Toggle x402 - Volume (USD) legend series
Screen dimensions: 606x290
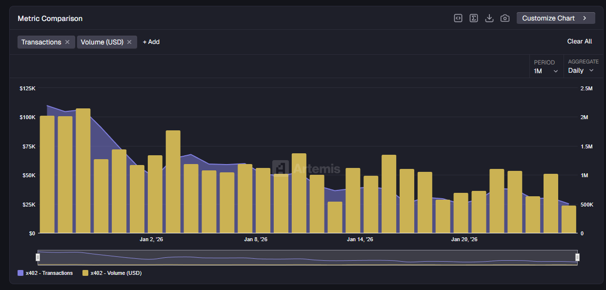112,273
